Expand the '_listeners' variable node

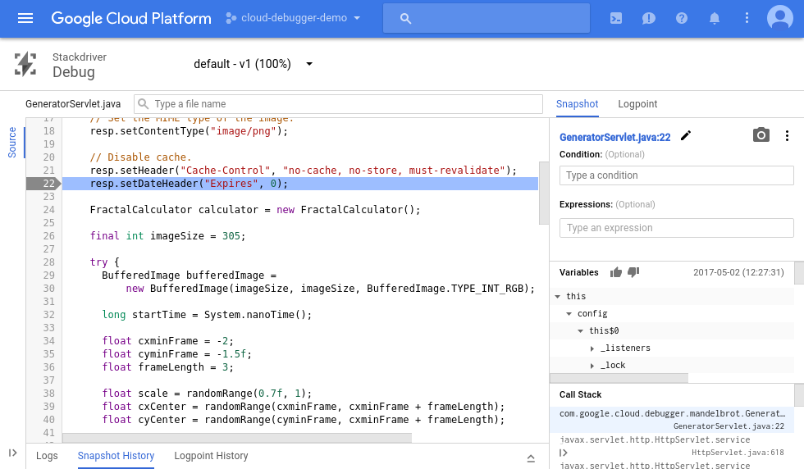click(x=592, y=348)
